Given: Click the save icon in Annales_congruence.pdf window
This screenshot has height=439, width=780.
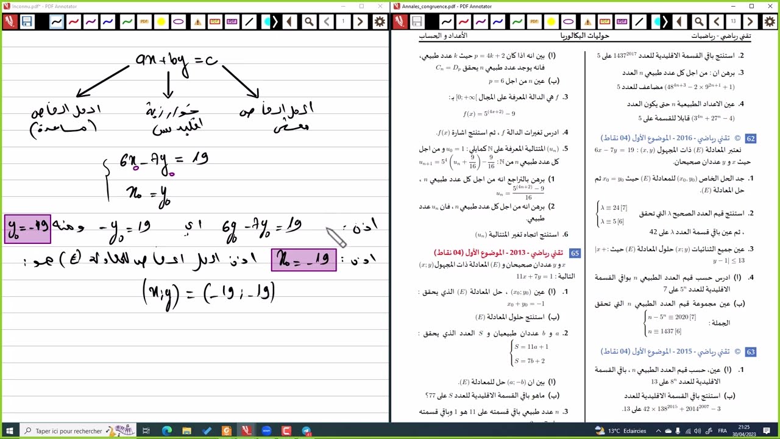Looking at the screenshot, I should pyautogui.click(x=416, y=22).
